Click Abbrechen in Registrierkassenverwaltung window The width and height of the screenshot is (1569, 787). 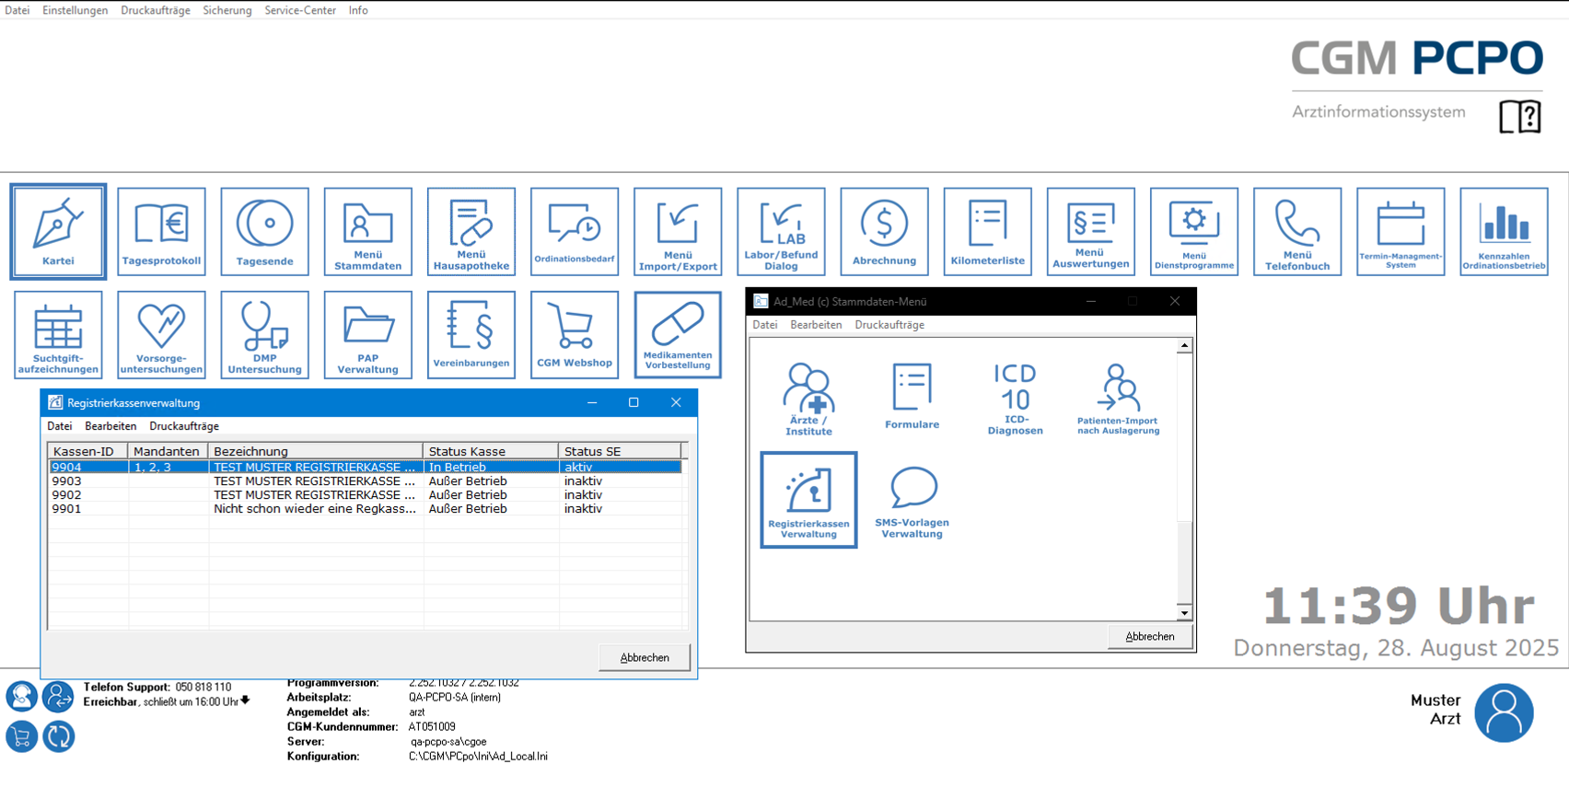(x=644, y=657)
